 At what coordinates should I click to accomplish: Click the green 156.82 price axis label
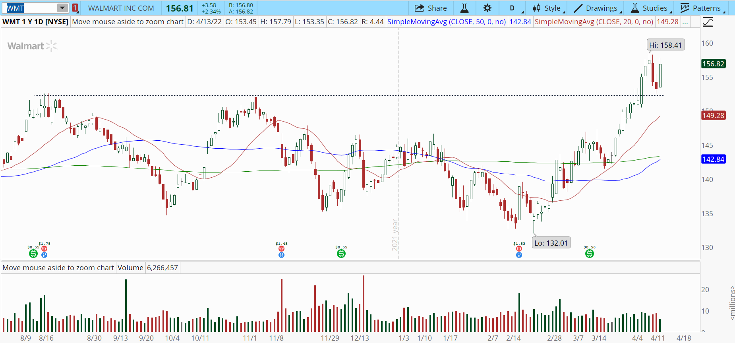714,64
